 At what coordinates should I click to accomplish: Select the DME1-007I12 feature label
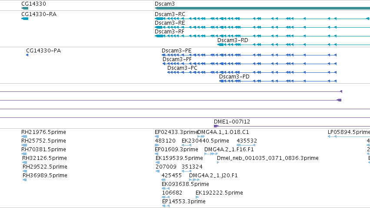232,122
